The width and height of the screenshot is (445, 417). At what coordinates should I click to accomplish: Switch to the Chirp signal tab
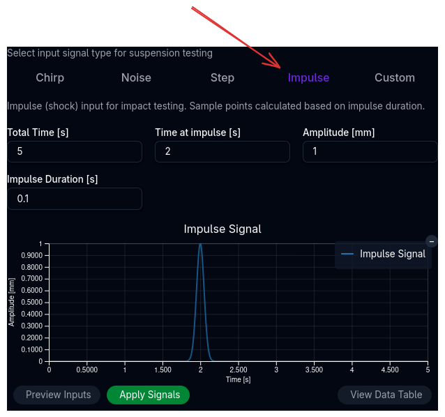[x=50, y=77]
